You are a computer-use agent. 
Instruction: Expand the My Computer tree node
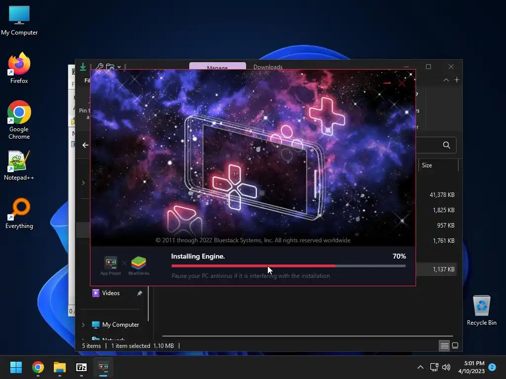(x=83, y=325)
